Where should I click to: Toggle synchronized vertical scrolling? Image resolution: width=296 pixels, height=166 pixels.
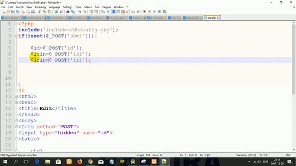92,12
